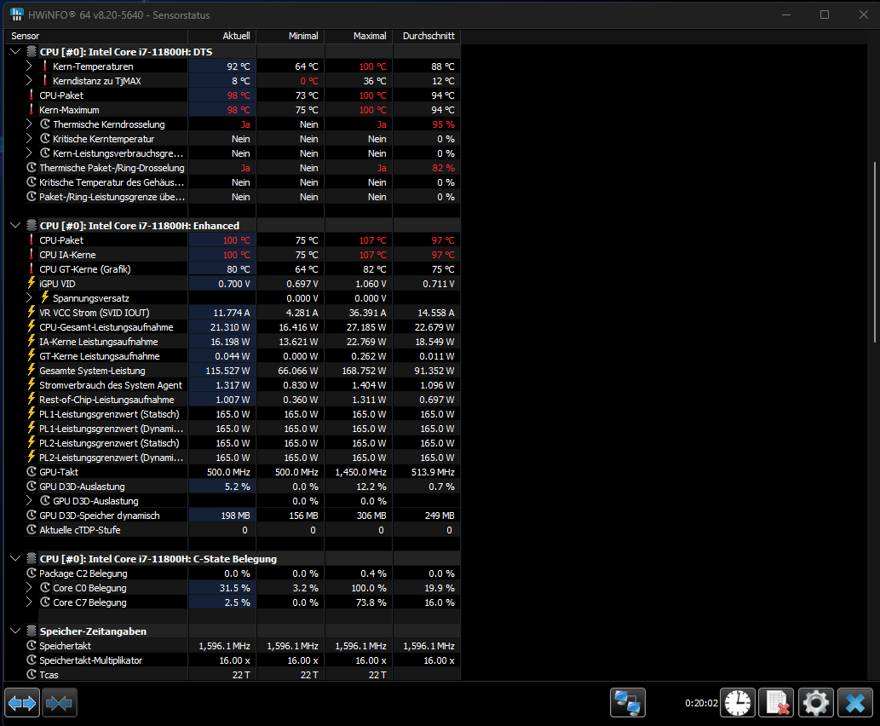880x726 pixels.
Task: Expand the Kern-Temperaturen row
Action: [29, 66]
